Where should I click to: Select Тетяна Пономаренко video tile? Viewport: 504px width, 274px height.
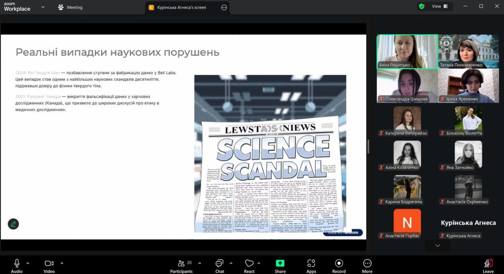click(469, 52)
